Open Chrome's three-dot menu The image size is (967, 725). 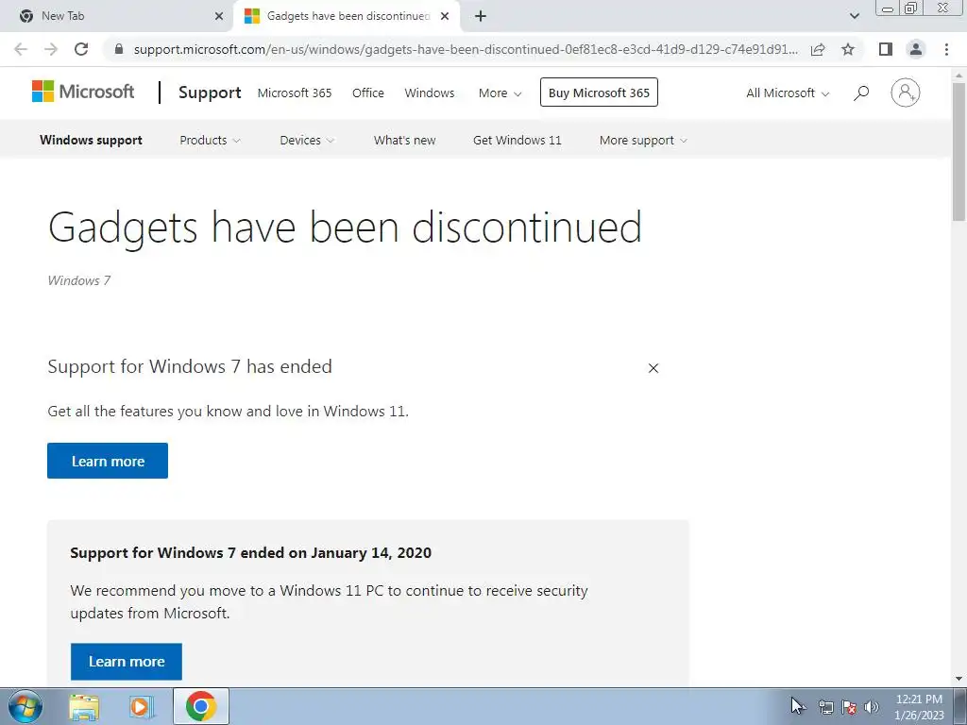[946, 49]
